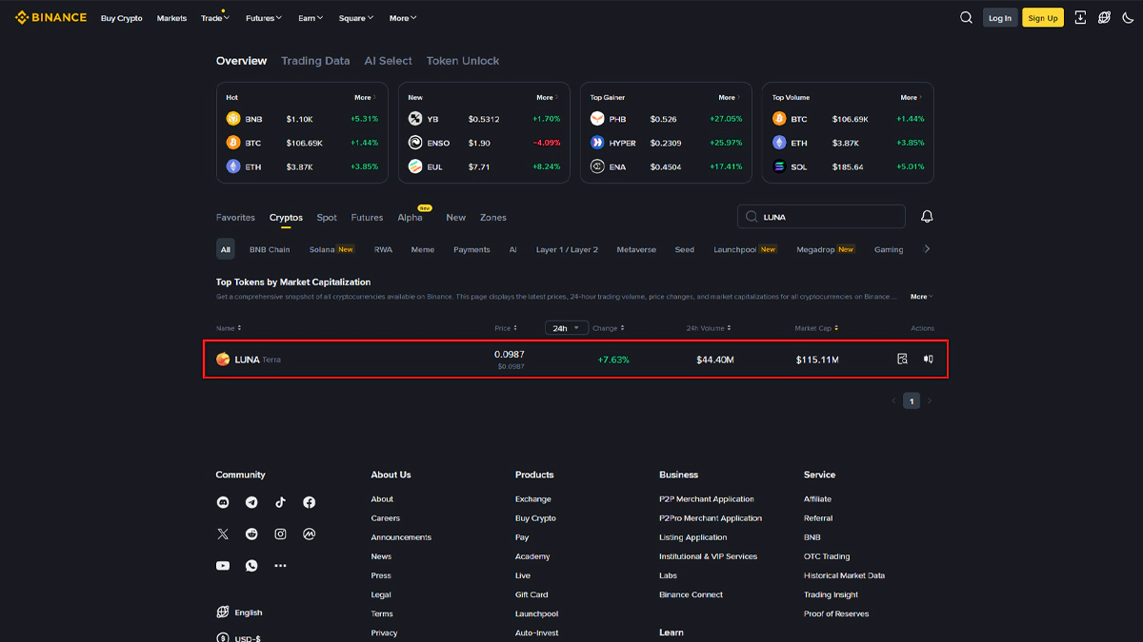Image resolution: width=1143 pixels, height=642 pixels.
Task: Open LUNA coin details icon
Action: (x=902, y=359)
